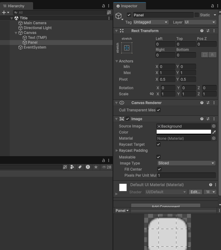Open the Source Image object picker

pos(214,126)
